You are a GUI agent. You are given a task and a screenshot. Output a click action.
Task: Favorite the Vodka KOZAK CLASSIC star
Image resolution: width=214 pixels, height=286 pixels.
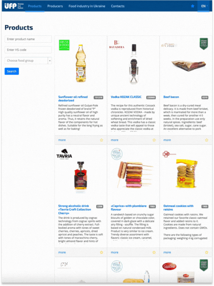coord(154,140)
